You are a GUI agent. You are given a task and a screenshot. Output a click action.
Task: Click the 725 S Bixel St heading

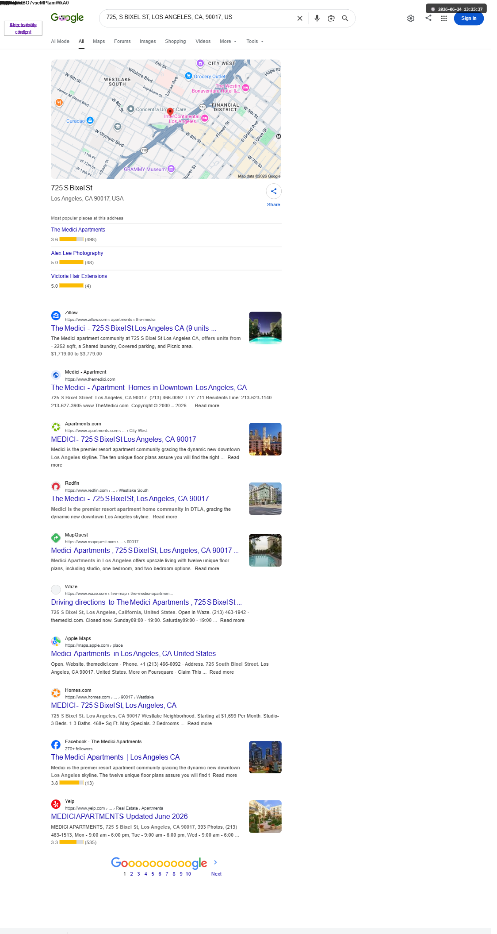tap(72, 188)
